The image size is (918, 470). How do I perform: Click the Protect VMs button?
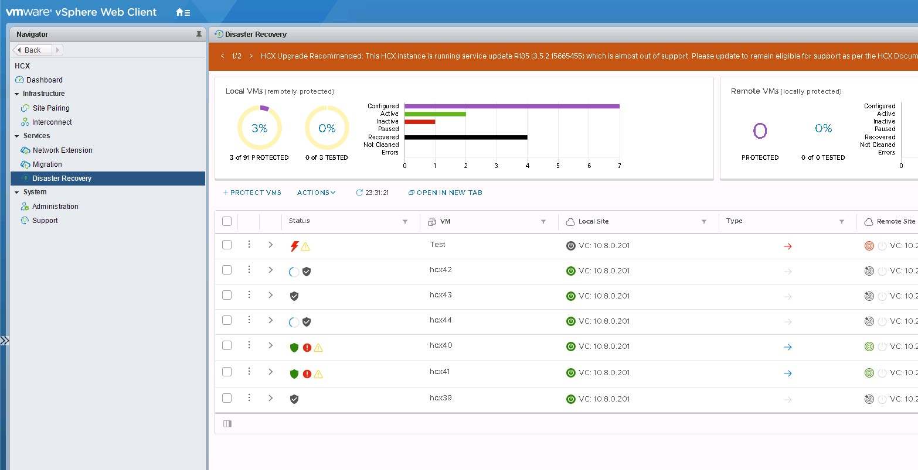tap(252, 192)
